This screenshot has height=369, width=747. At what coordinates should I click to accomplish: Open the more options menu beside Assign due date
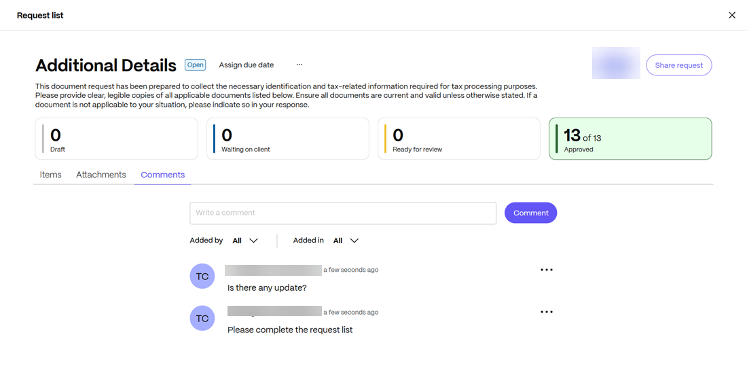click(299, 65)
